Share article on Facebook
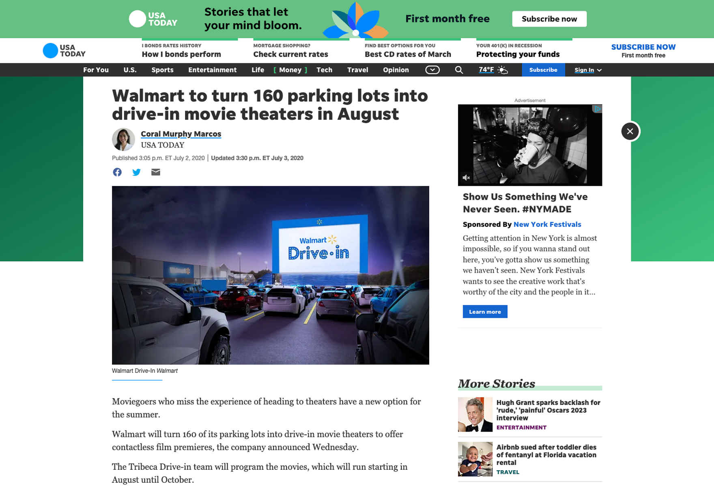 point(117,172)
